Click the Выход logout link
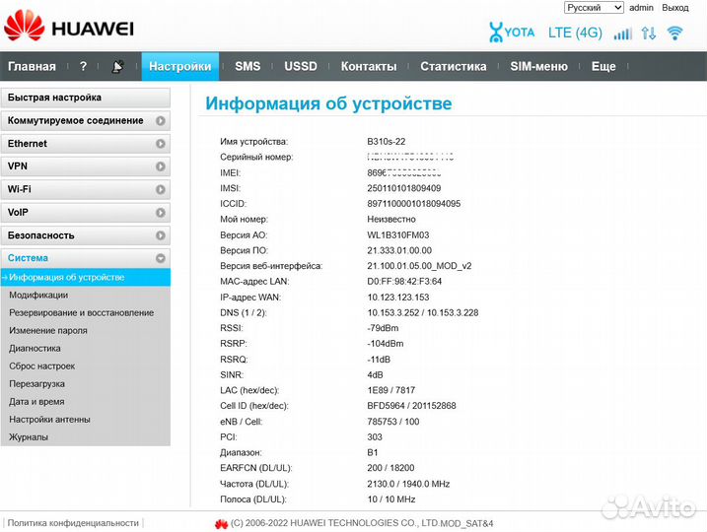The height and width of the screenshot is (532, 707). coord(675,8)
